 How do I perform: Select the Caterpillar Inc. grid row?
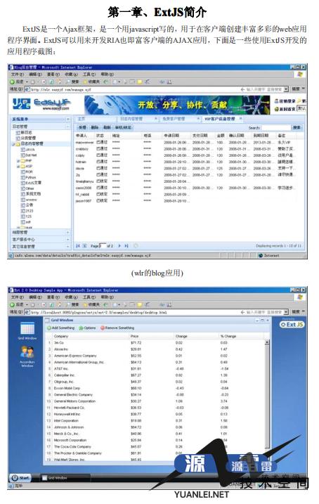click(x=155, y=375)
